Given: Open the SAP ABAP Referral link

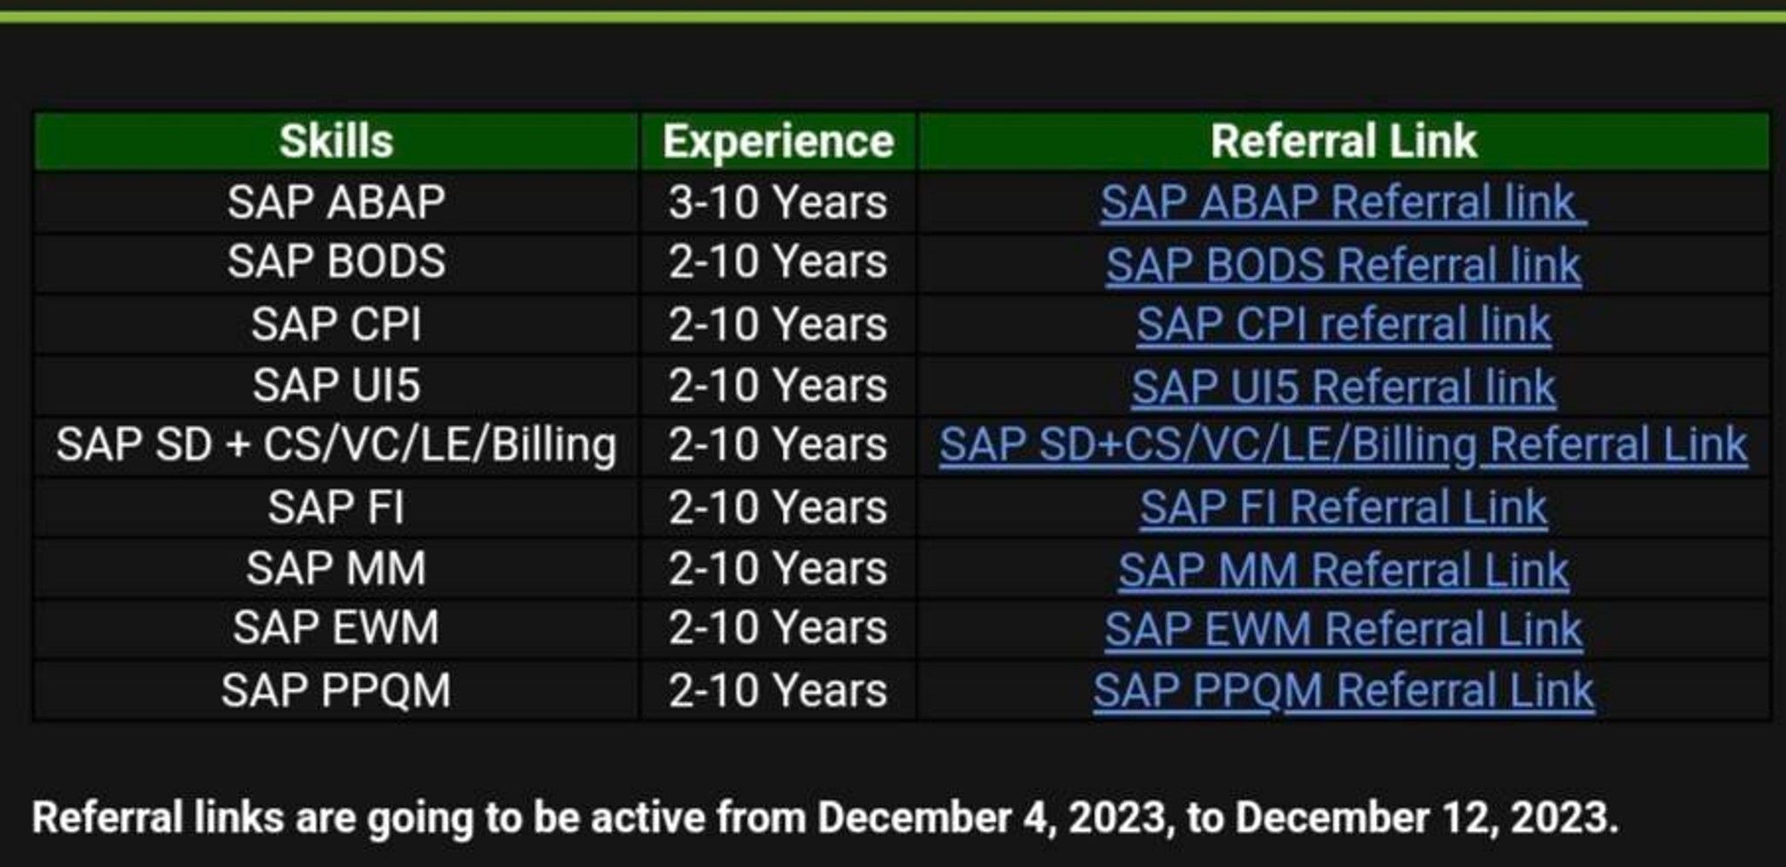Looking at the screenshot, I should (x=1343, y=203).
